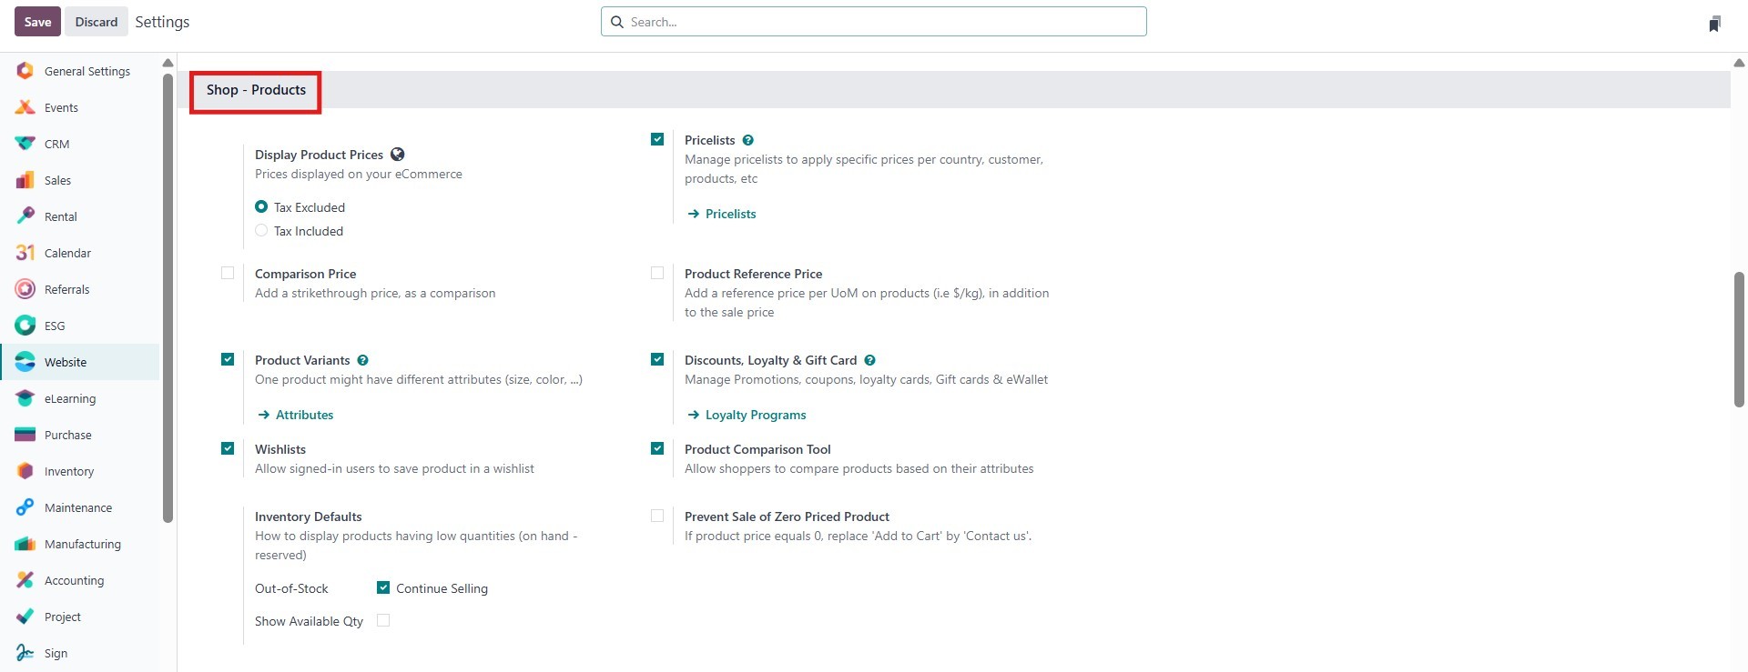Click the sidebar scroll-up arrow

(168, 63)
